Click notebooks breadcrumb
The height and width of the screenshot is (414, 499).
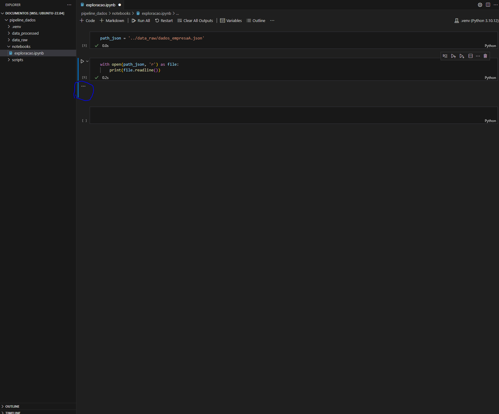coord(121,13)
